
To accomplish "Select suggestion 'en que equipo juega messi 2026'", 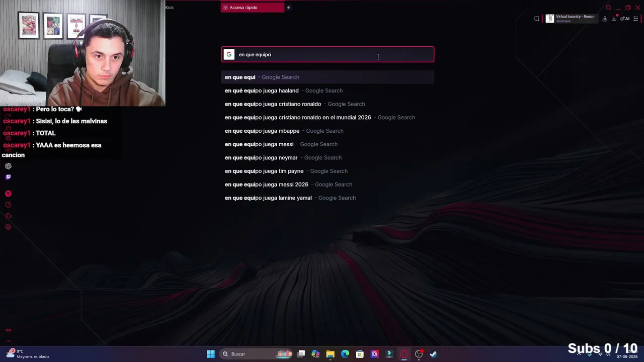I will (328, 185).
